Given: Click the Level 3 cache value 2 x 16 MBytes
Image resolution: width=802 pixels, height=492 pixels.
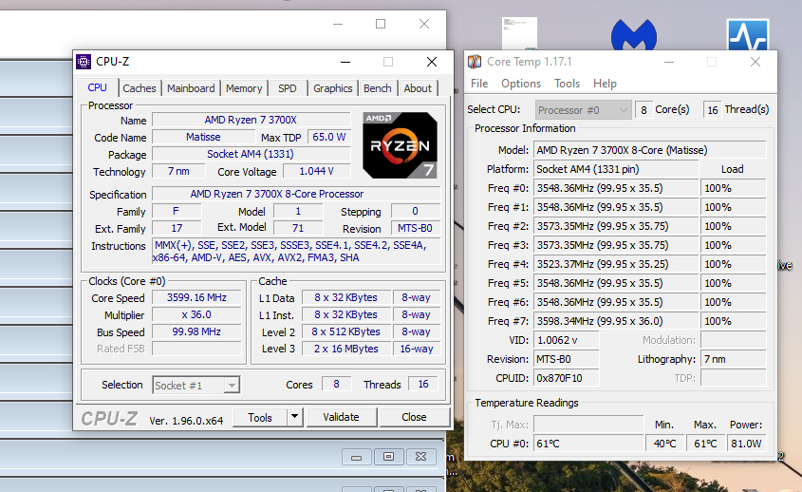Looking at the screenshot, I should (x=346, y=349).
